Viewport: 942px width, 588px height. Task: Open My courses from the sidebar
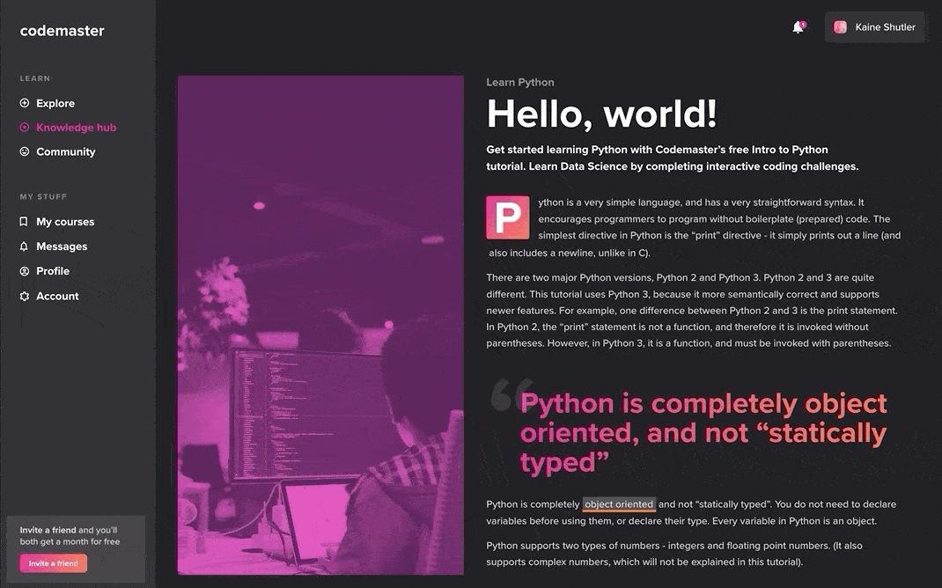point(65,222)
